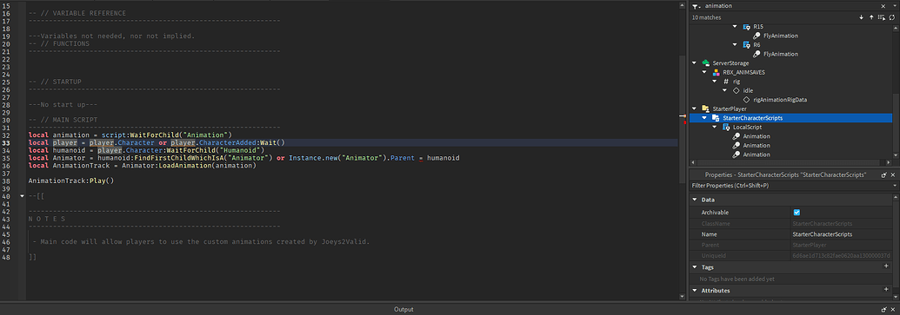
Task: Collapse the StarterCharacterScripts node
Action: tap(705, 118)
